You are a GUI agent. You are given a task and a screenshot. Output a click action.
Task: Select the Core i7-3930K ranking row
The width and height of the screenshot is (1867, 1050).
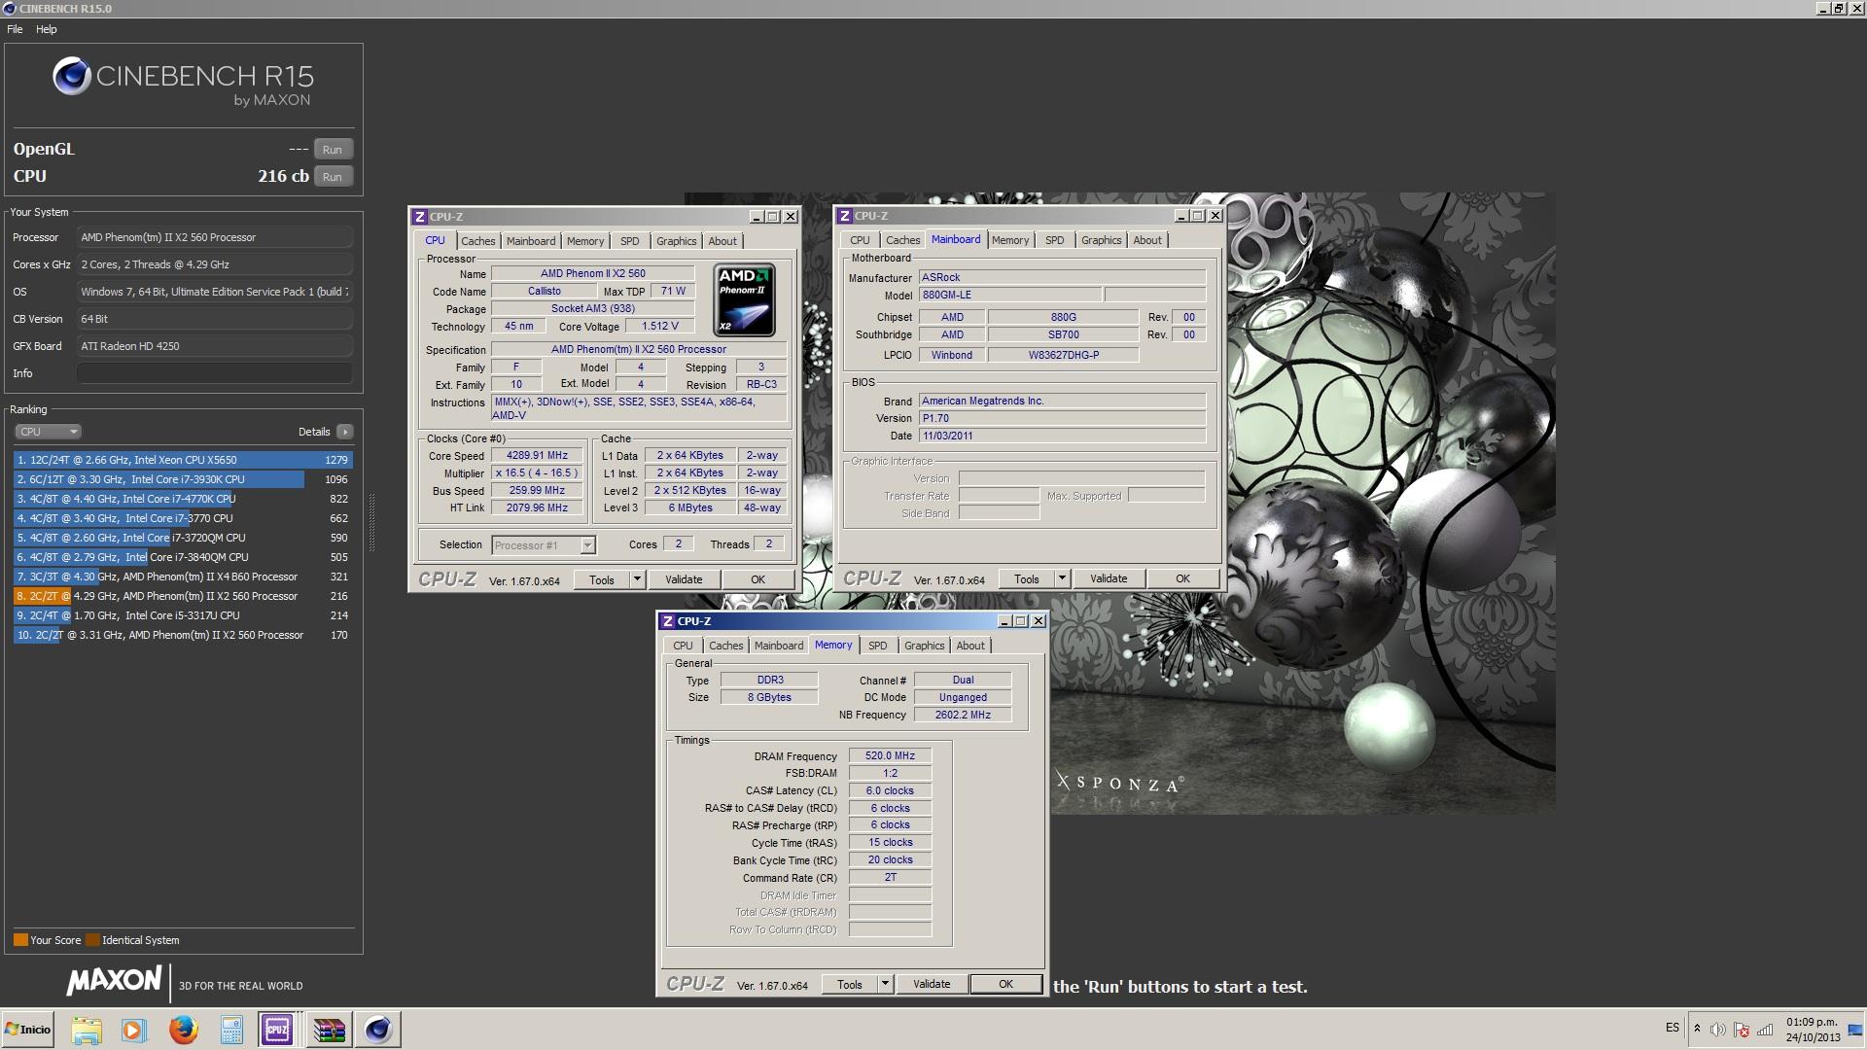click(183, 479)
